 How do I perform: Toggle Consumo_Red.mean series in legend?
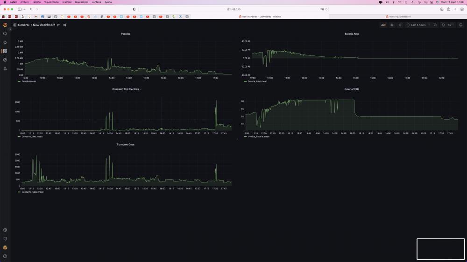[32, 137]
